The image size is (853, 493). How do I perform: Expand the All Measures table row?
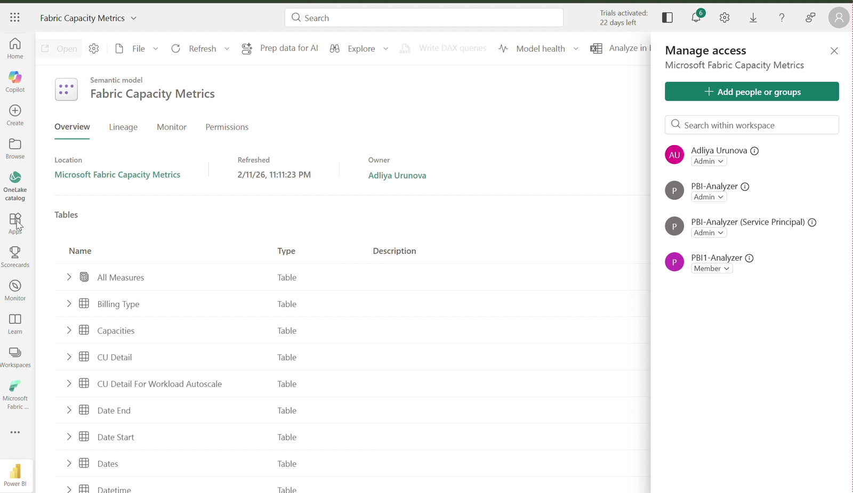click(x=69, y=277)
